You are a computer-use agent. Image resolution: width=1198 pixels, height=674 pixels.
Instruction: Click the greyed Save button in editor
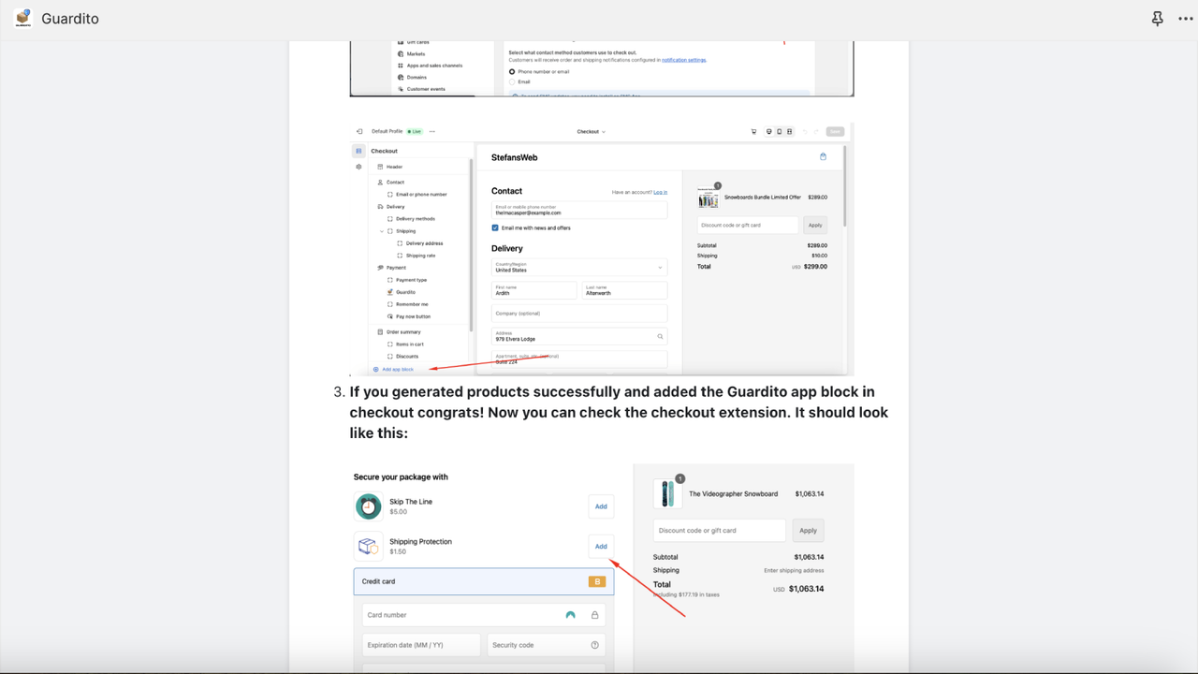[835, 131]
